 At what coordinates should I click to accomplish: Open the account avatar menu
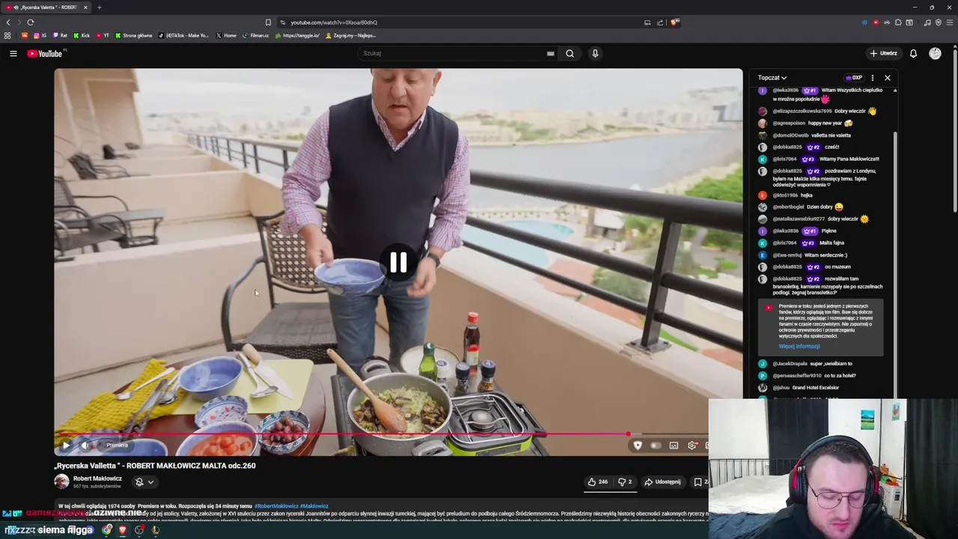935,53
